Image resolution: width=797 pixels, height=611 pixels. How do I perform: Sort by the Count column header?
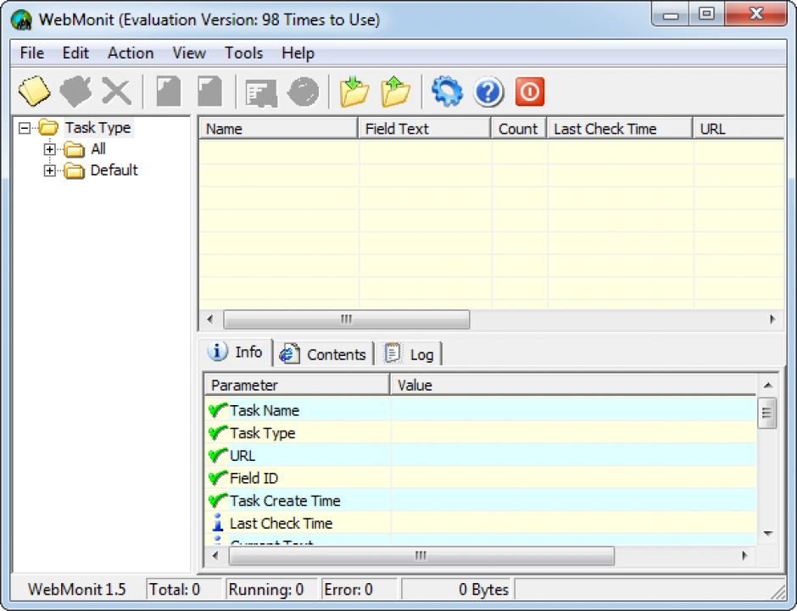(518, 129)
